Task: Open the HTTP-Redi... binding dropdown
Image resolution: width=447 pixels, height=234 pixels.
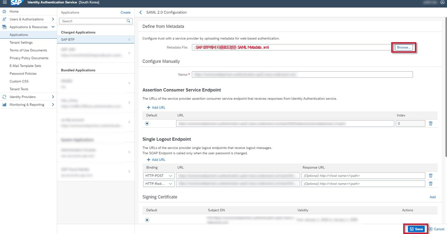Action: click(x=171, y=184)
